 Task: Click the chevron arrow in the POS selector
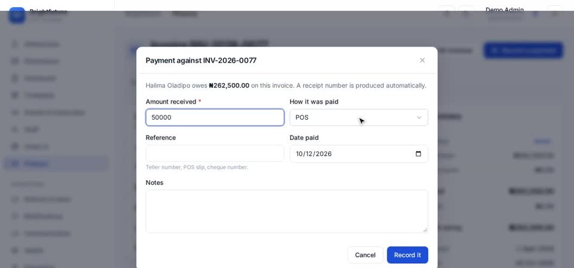(419, 117)
